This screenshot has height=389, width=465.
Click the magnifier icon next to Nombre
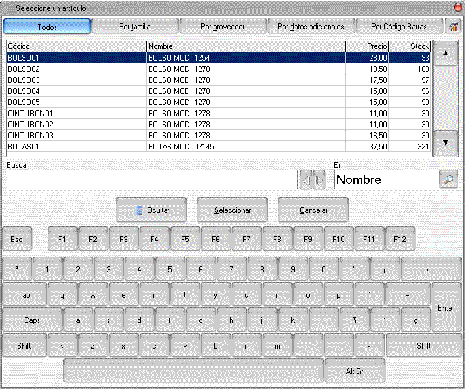449,179
